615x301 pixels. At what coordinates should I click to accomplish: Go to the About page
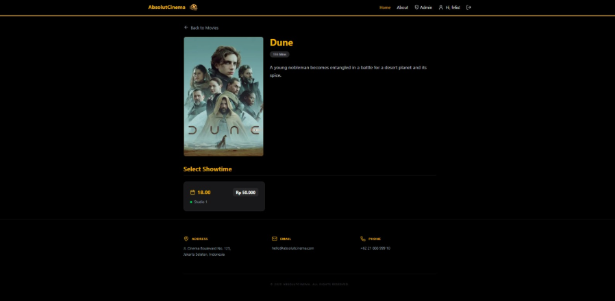(402, 8)
